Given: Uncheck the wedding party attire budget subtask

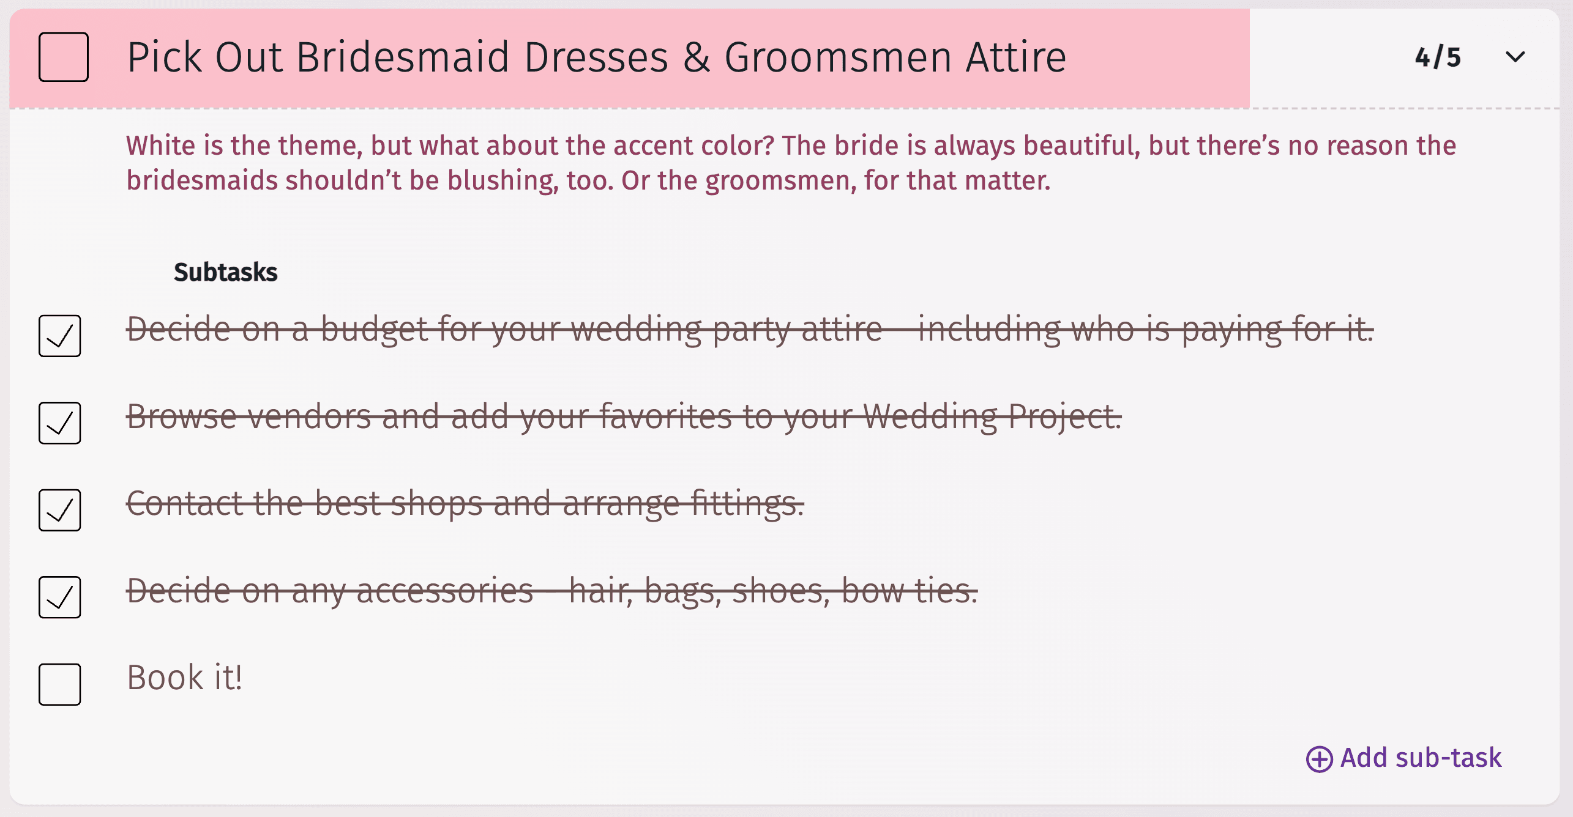Looking at the screenshot, I should point(59,336).
